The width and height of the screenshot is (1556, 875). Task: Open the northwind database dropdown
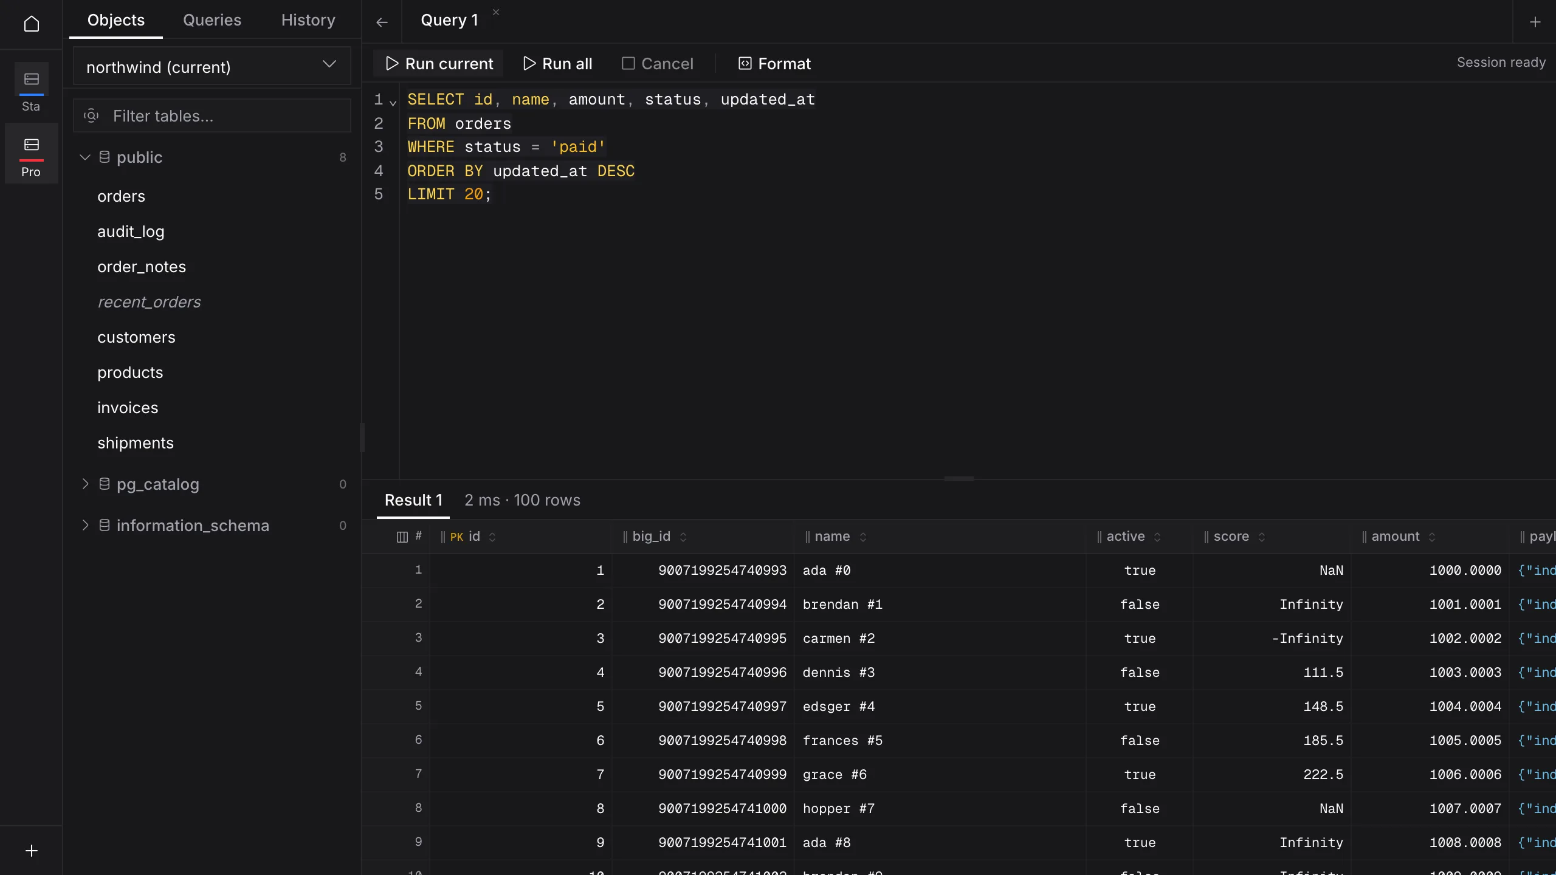pos(212,66)
